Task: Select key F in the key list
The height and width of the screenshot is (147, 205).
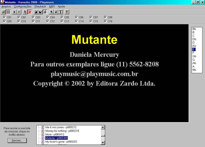Action: tap(193, 53)
